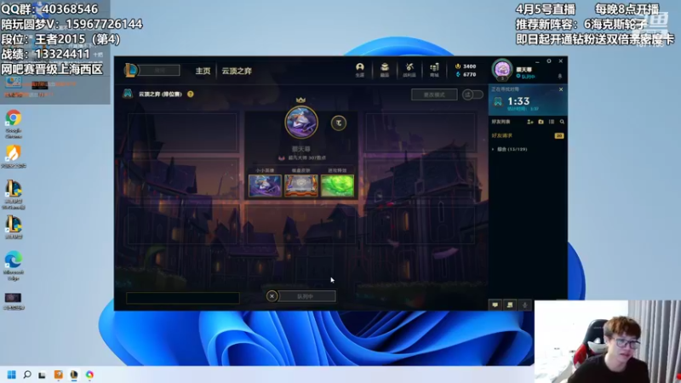
Task: Select the green damage effect thumbnail
Action: (337, 186)
